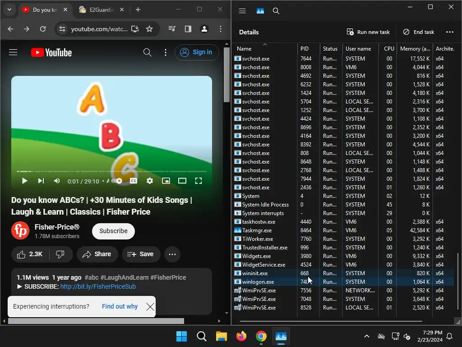Viewport: 462px width, 347px height.
Task: Select the System Idle Process row
Action: (344, 205)
